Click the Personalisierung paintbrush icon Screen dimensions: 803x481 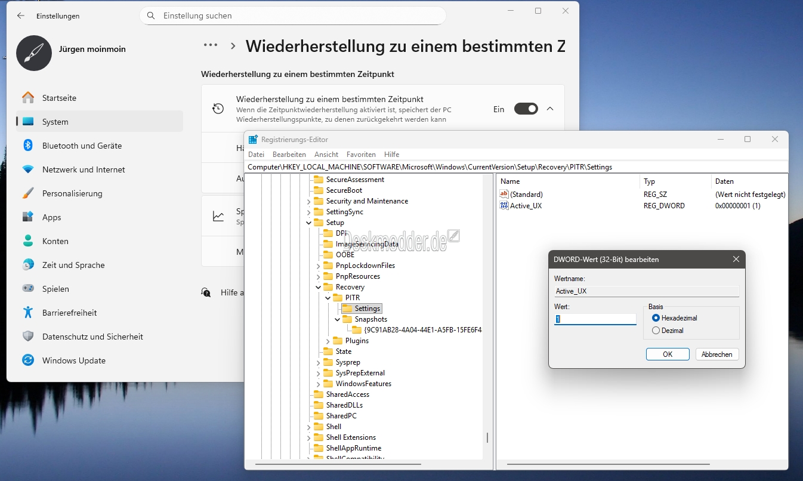click(28, 193)
